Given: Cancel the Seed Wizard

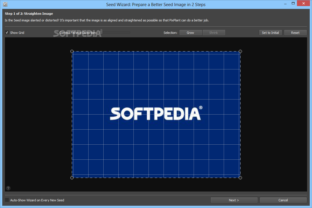Looking at the screenshot, I should (283, 200).
